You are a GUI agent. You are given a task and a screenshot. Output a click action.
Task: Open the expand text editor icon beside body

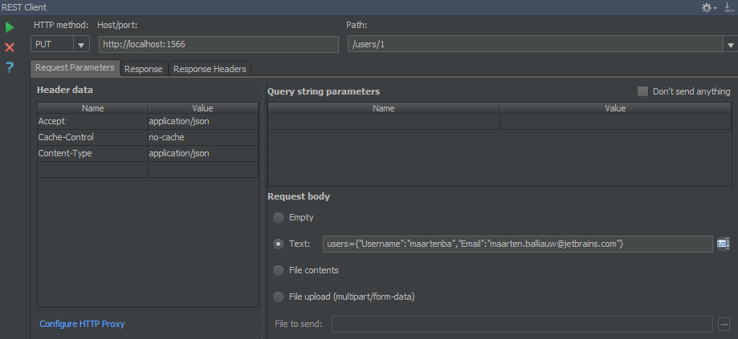point(723,244)
